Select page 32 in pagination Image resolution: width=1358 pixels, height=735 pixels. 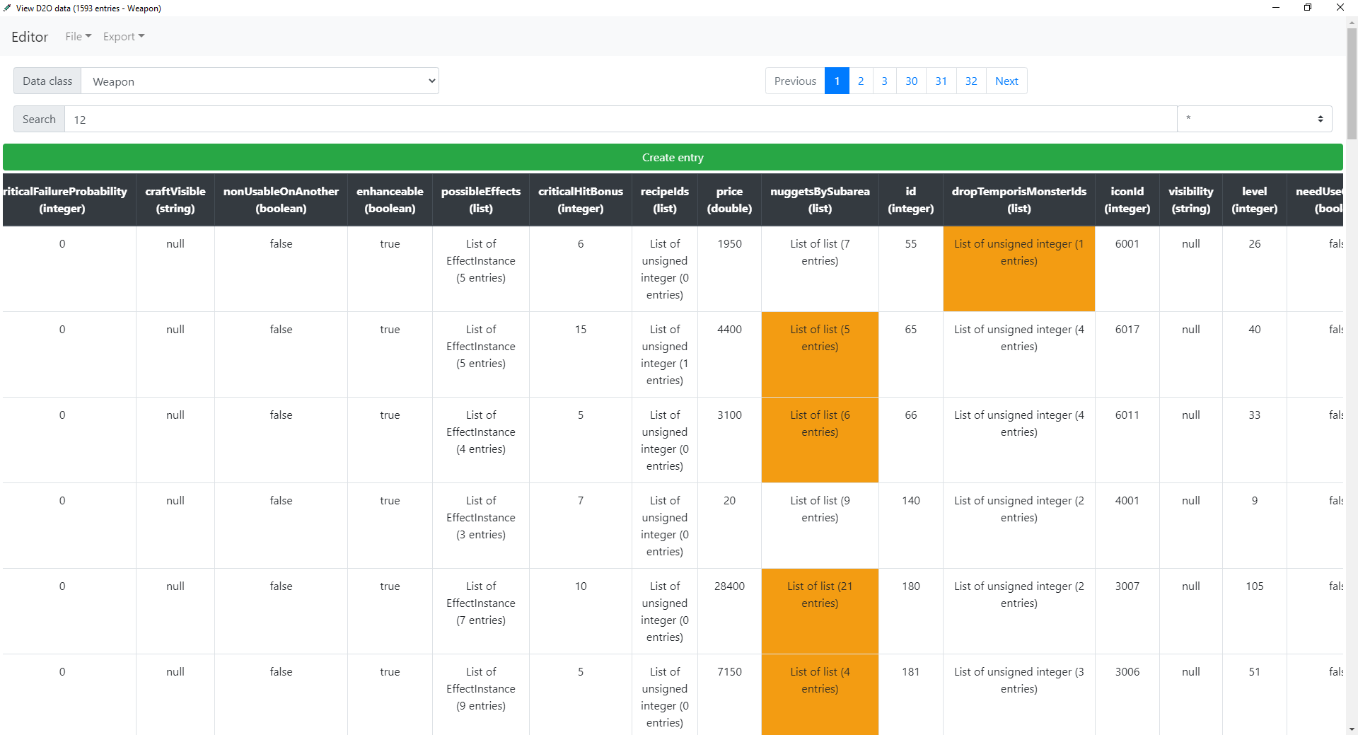pyautogui.click(x=971, y=81)
